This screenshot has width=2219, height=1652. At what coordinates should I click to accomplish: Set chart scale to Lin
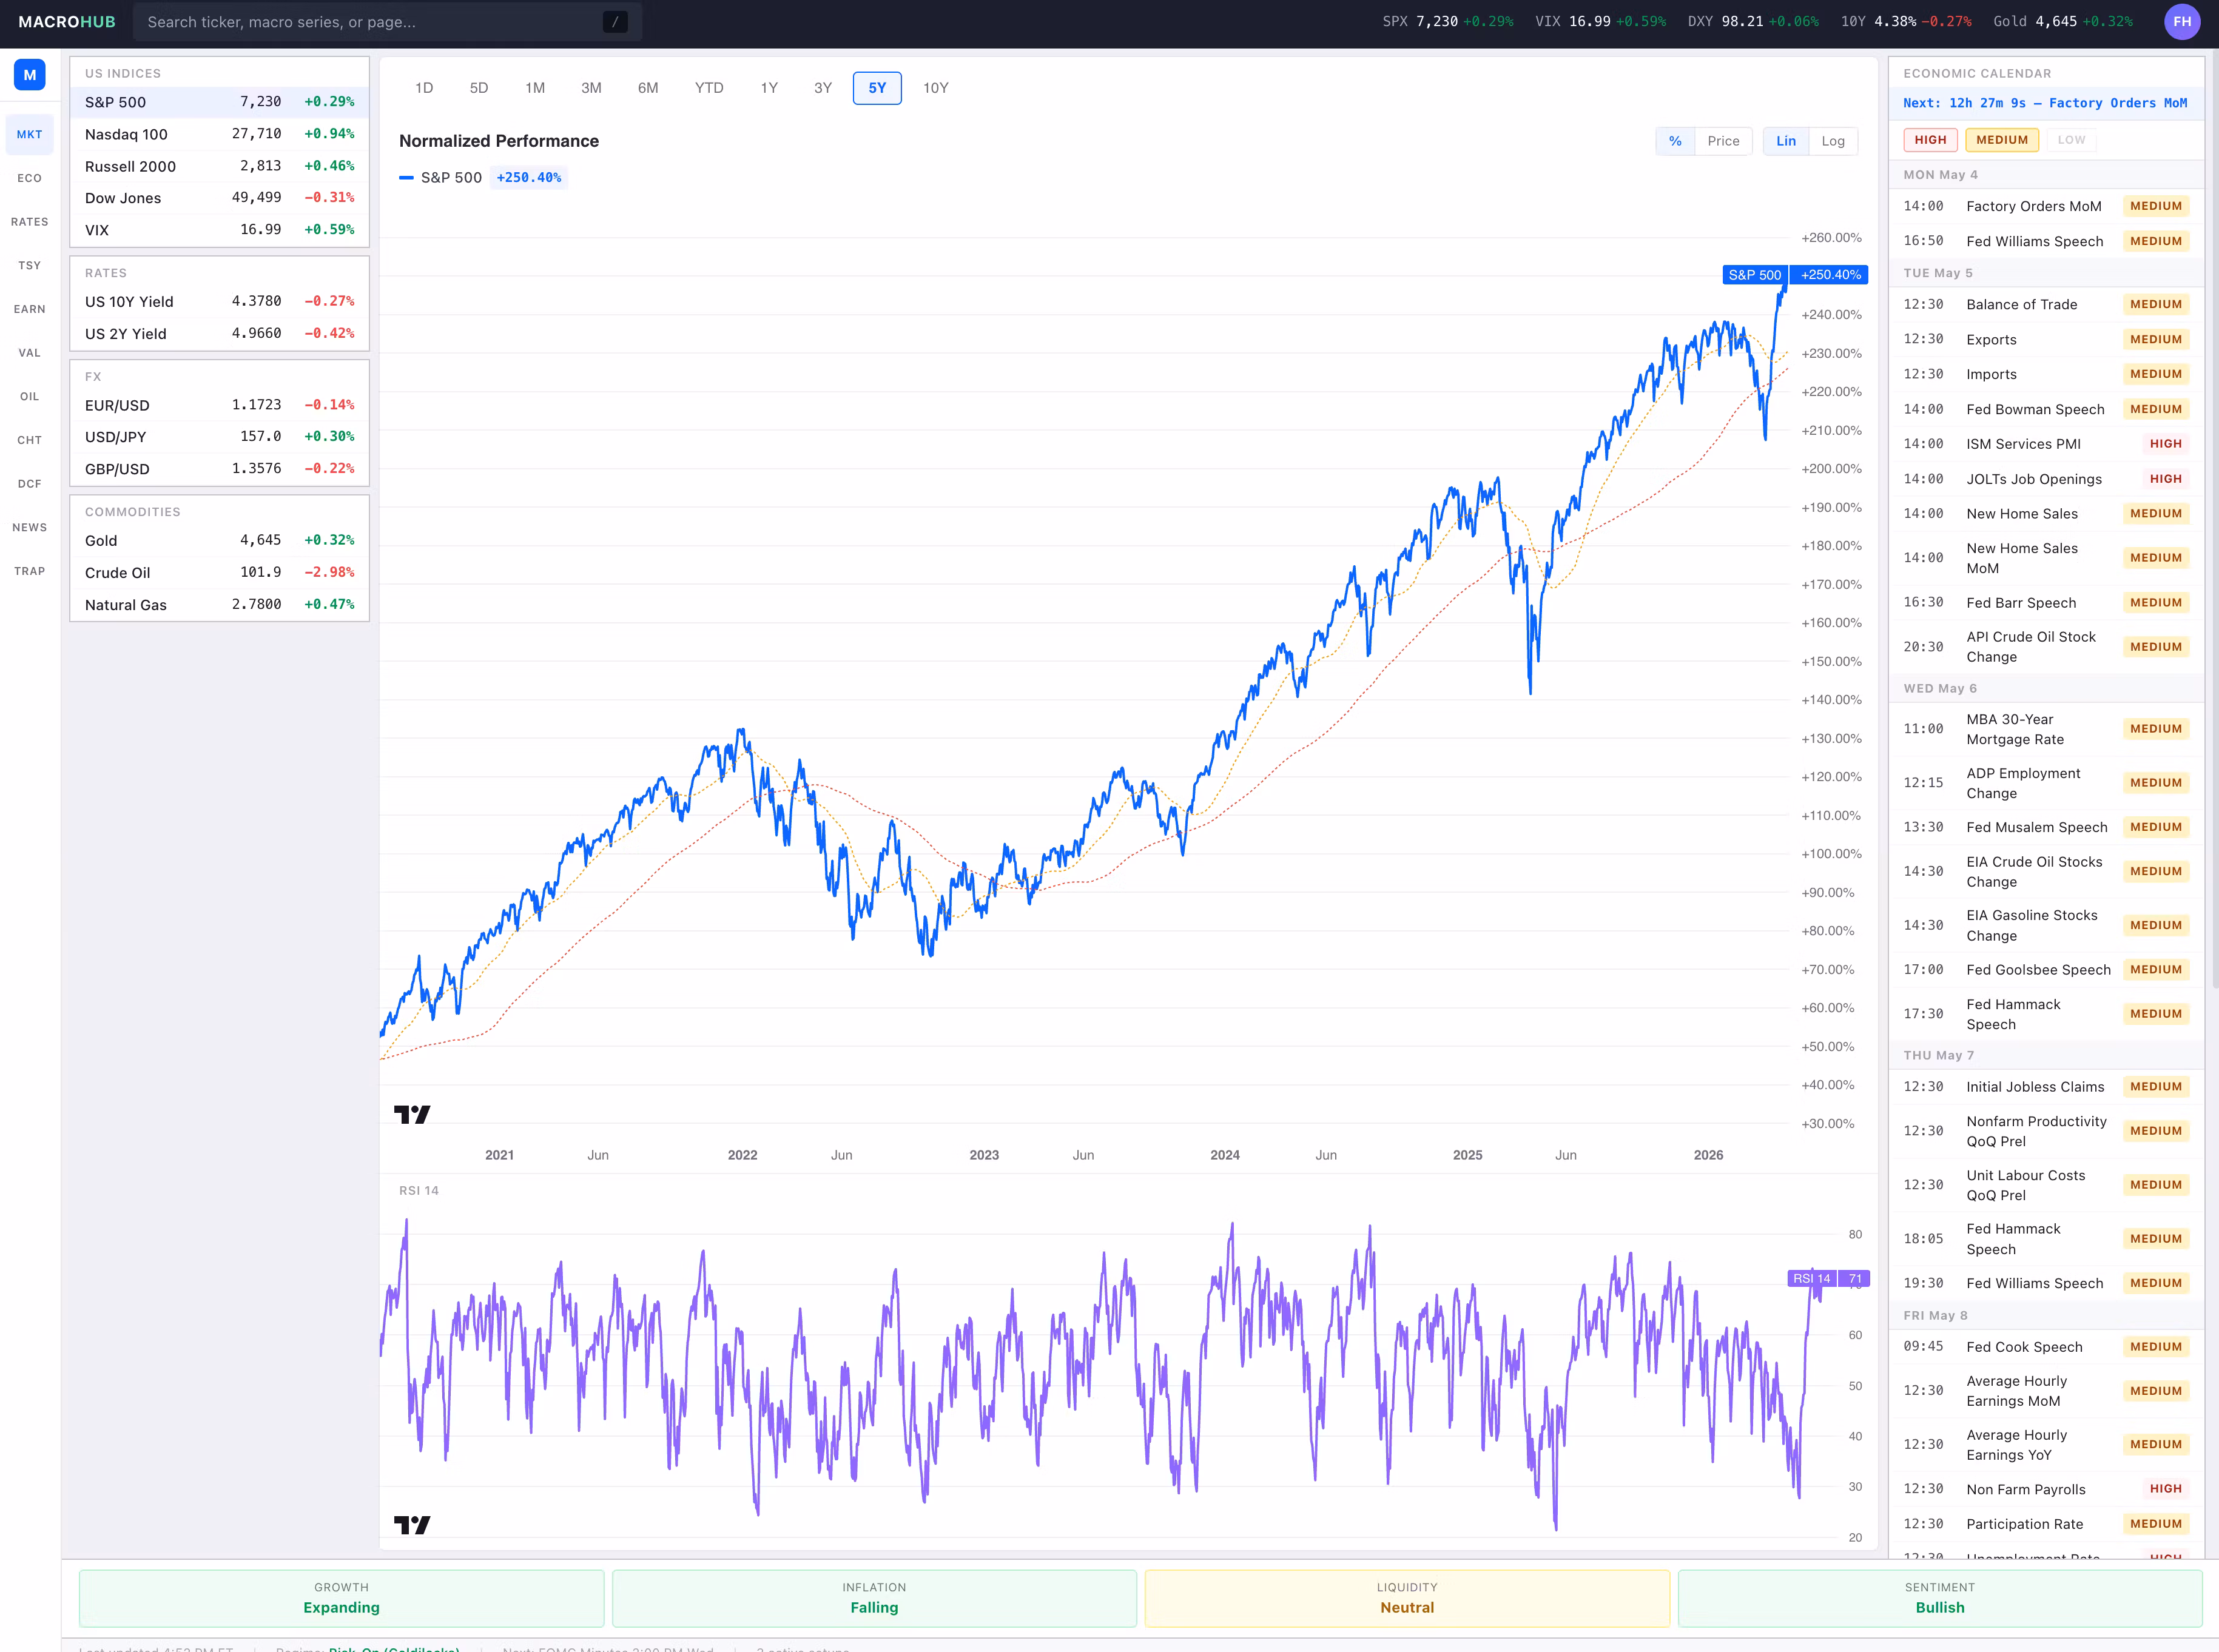(1786, 141)
